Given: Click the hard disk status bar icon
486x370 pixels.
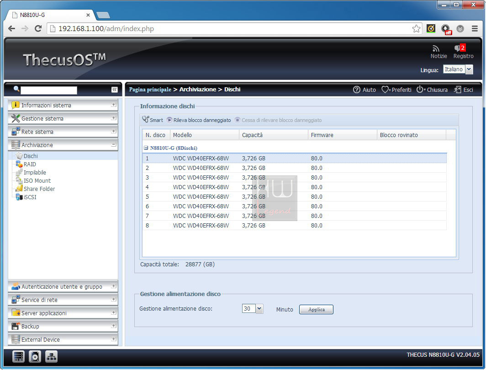Looking at the screenshot, I should pyautogui.click(x=35, y=357).
